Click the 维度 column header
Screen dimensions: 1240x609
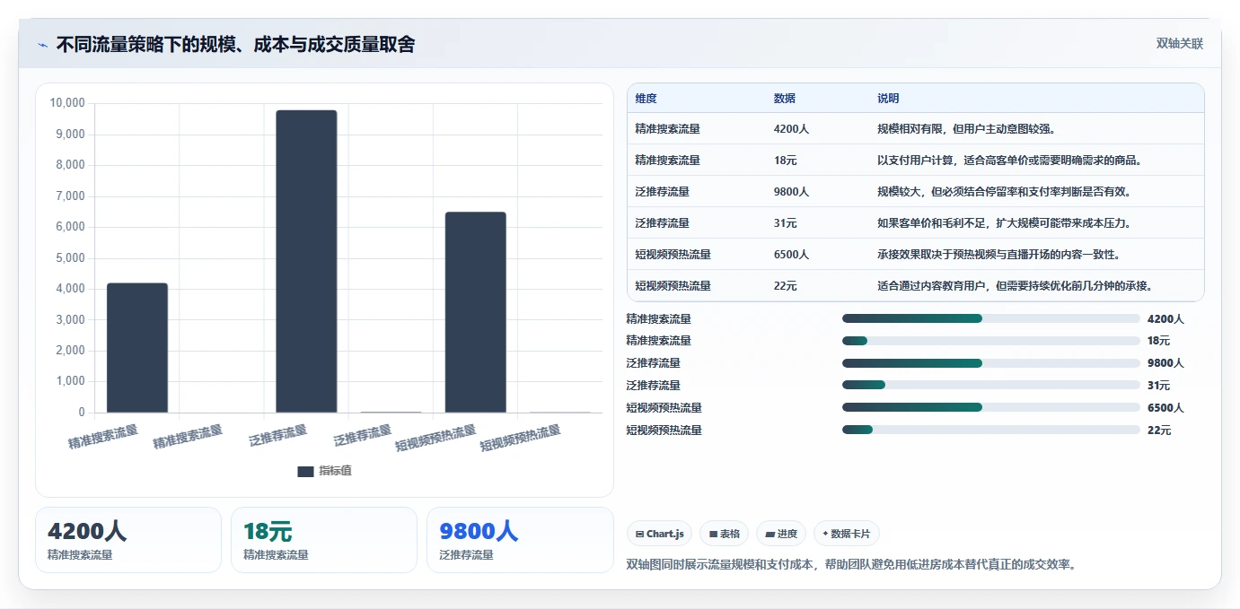(646, 99)
